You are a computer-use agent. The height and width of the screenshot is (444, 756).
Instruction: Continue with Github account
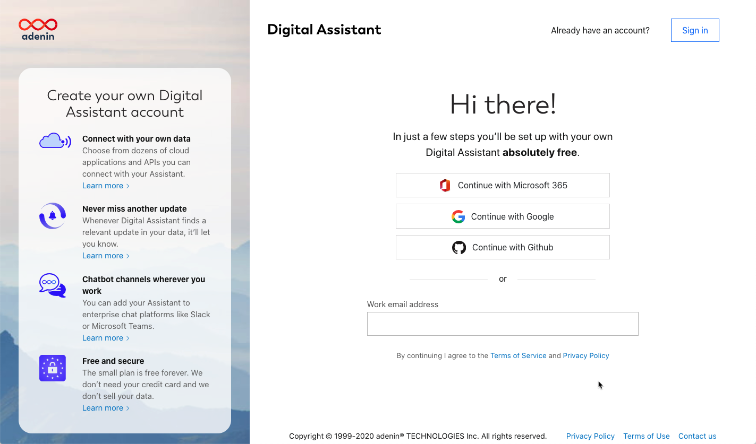coord(503,247)
